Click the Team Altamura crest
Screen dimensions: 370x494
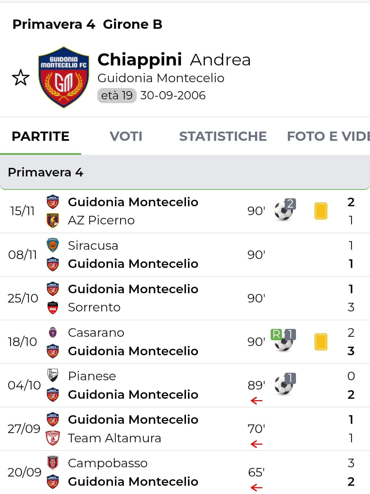coord(53,438)
